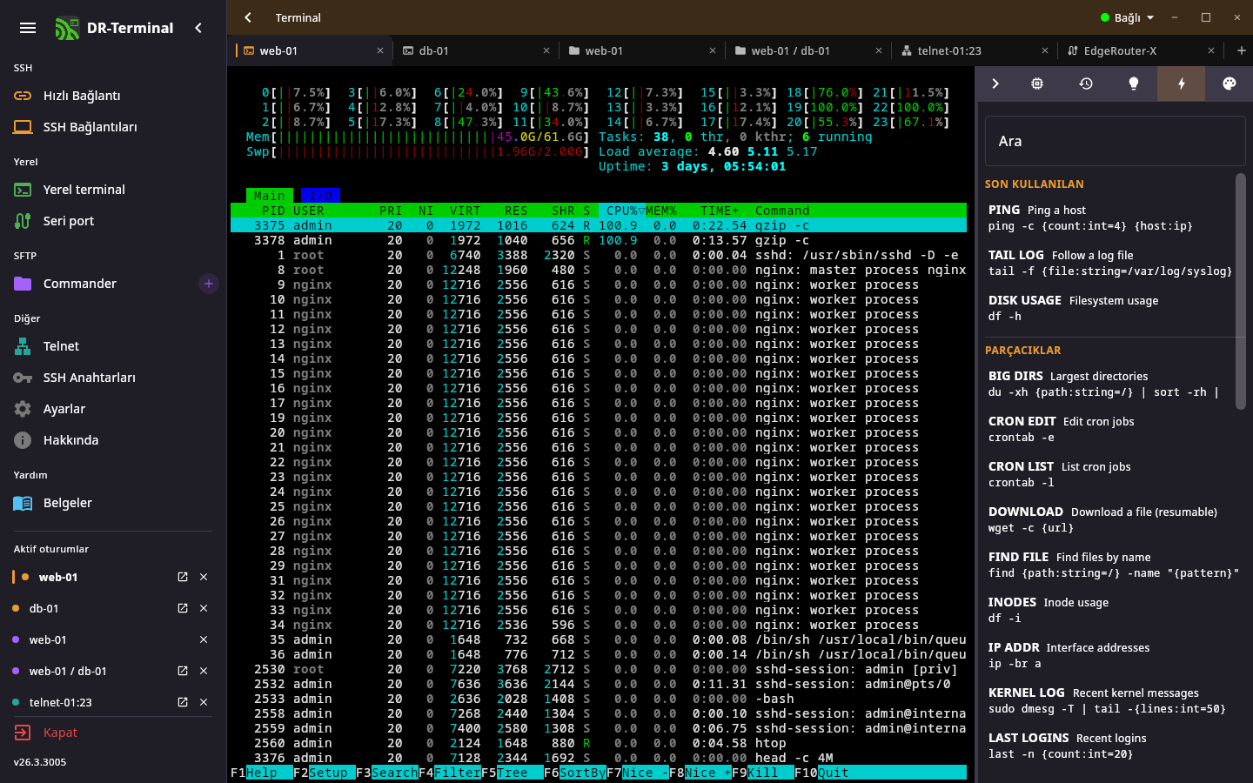Click F9 Kill in htop footer

point(755,773)
